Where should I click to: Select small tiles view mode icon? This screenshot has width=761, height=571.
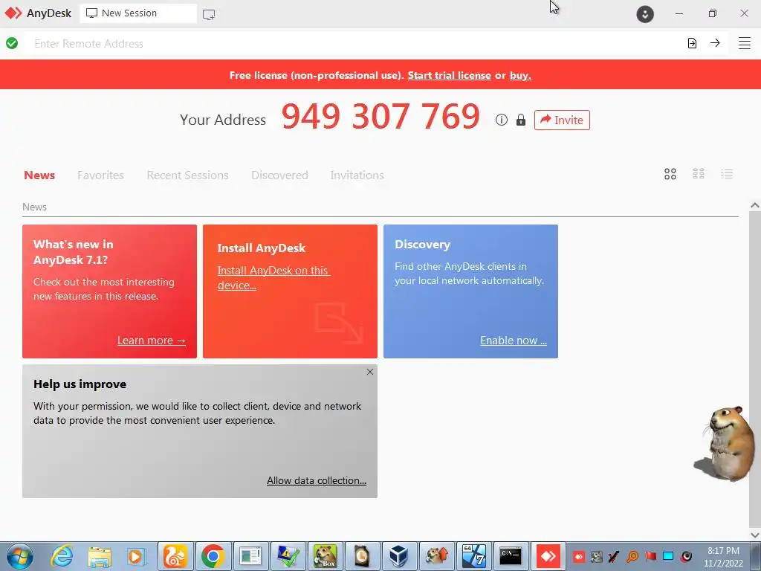[x=699, y=174]
